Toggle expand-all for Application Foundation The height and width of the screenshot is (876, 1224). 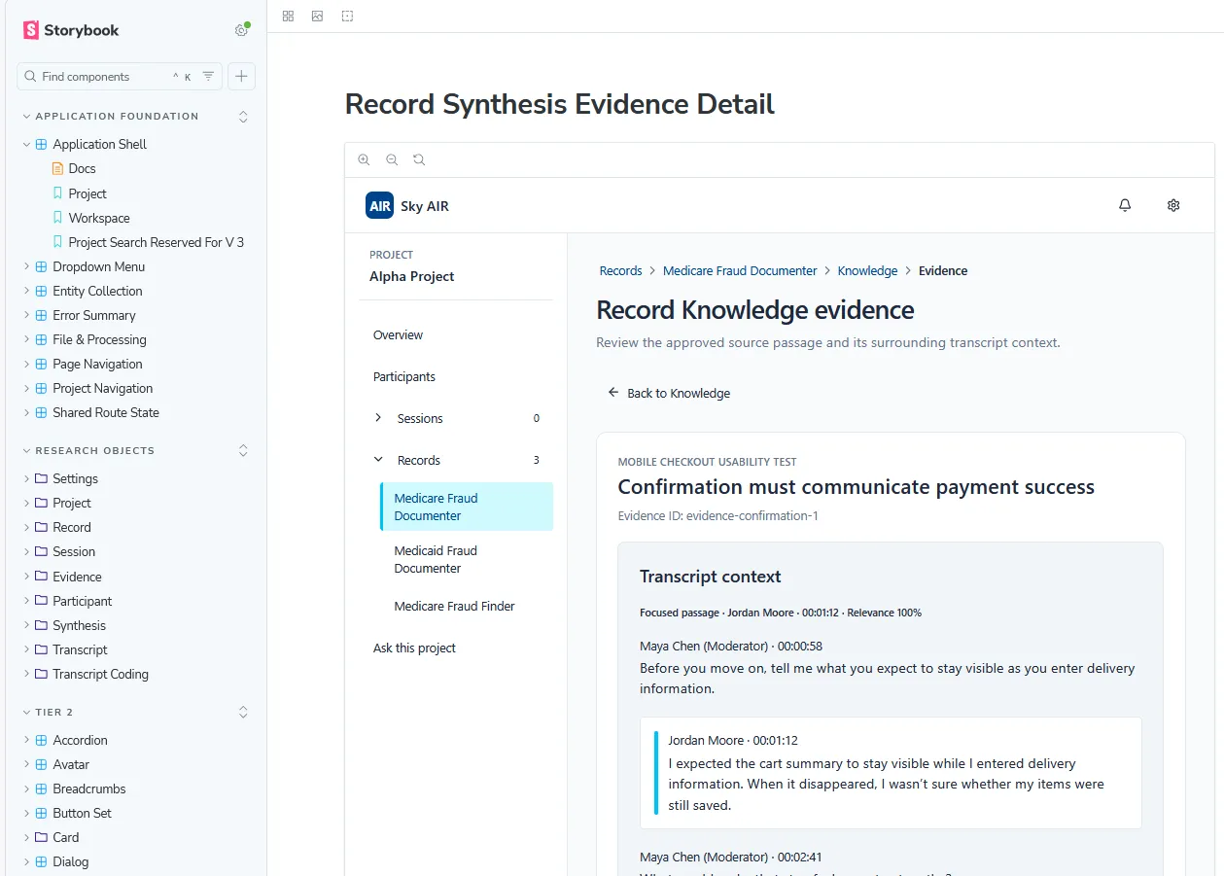pos(243,117)
